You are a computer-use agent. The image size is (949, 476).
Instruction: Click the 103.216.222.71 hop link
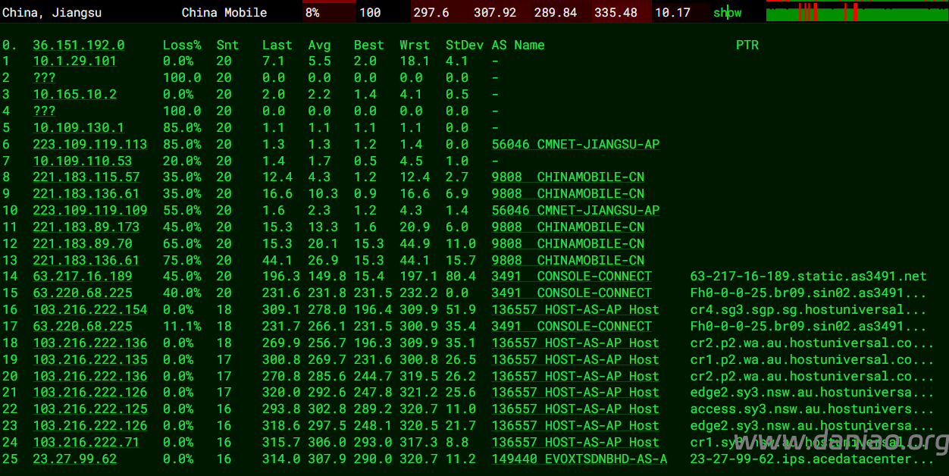tap(86, 442)
